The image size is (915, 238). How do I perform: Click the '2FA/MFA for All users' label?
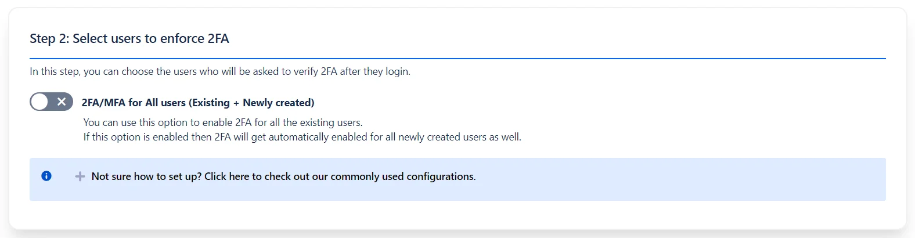[134, 103]
